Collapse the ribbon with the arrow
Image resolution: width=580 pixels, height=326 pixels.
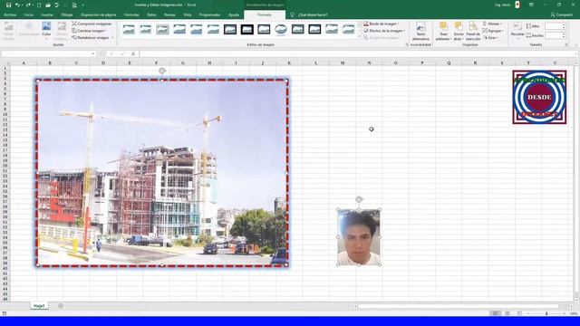[x=576, y=44]
